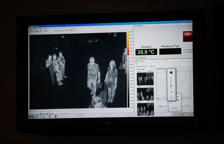Screen dimensions: 224x144
Task: Open the File menu in Violation Review
Action: pyautogui.click(x=136, y=63)
